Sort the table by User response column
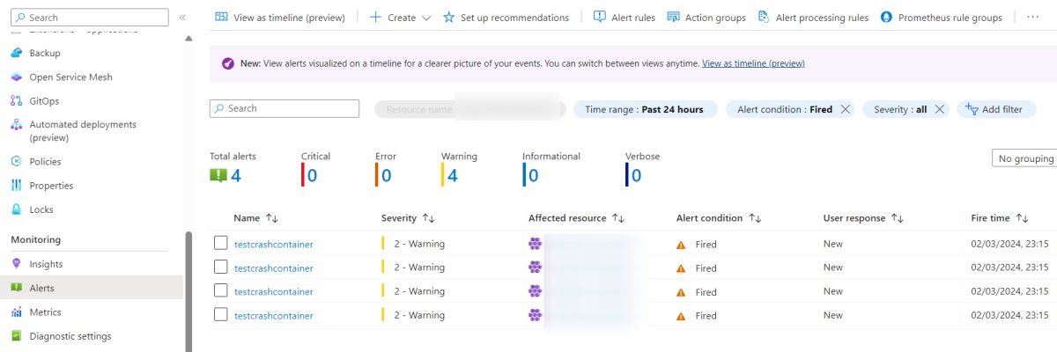The image size is (1057, 352). tap(863, 217)
